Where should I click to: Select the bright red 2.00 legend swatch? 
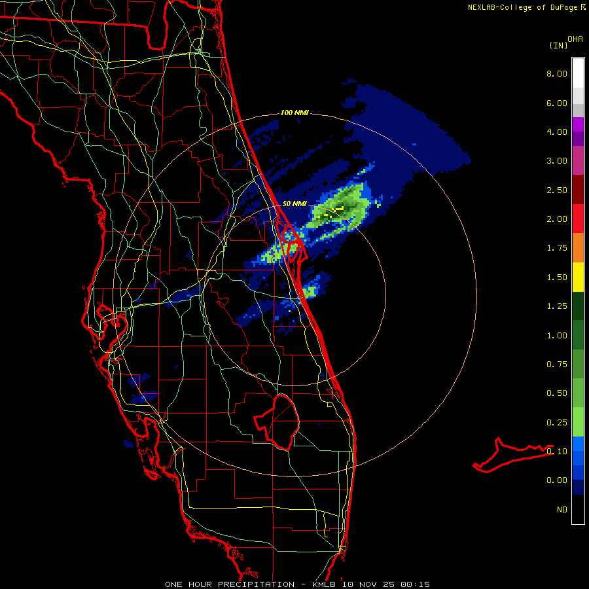578,219
